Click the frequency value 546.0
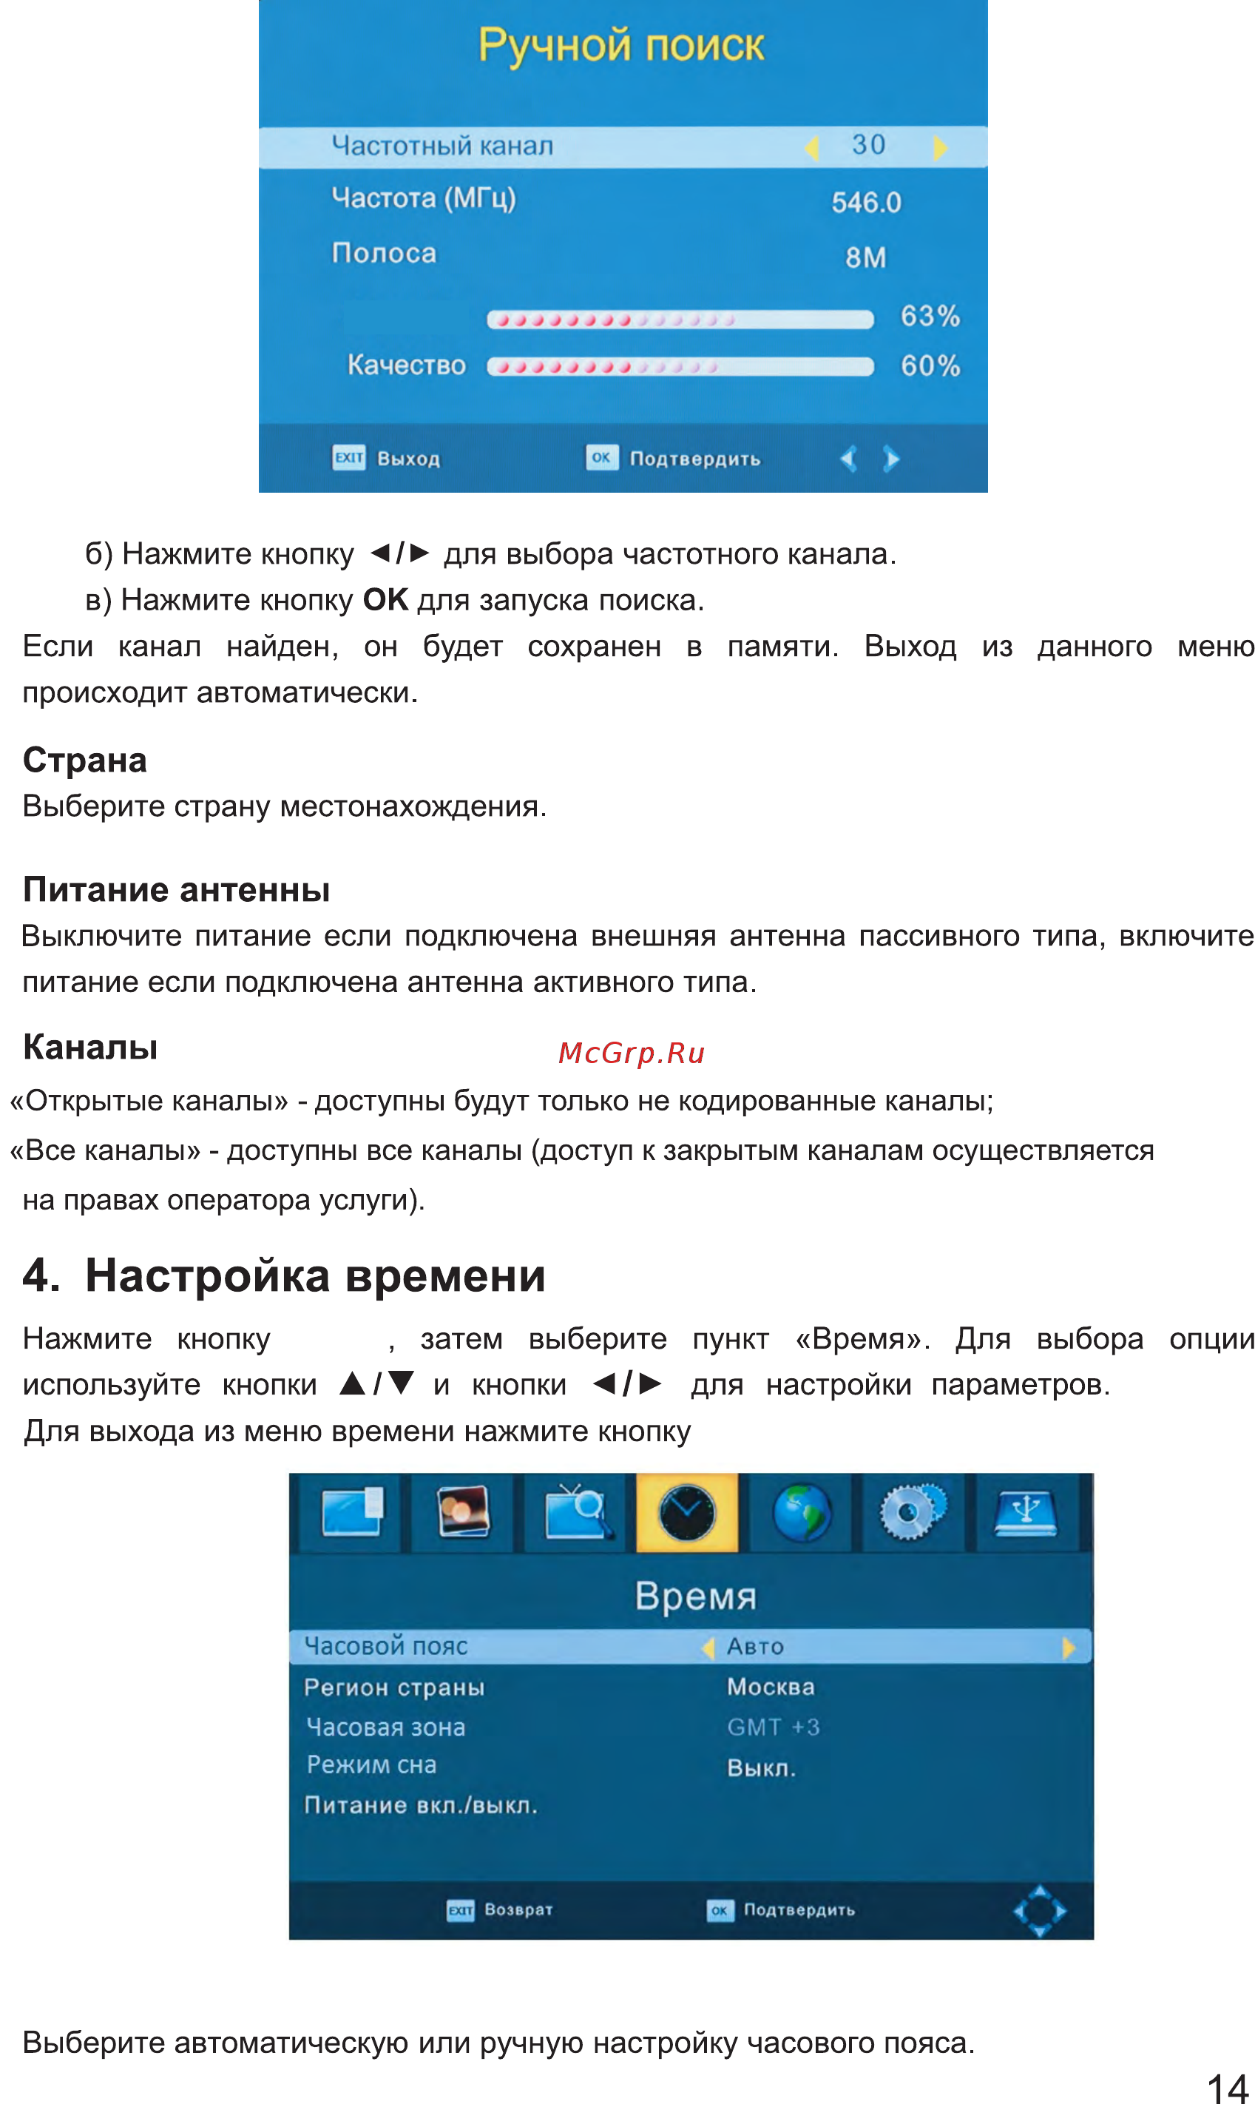 pos(866,202)
